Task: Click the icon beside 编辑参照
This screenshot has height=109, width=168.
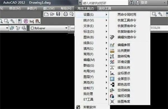Action: [x=112, y=45]
